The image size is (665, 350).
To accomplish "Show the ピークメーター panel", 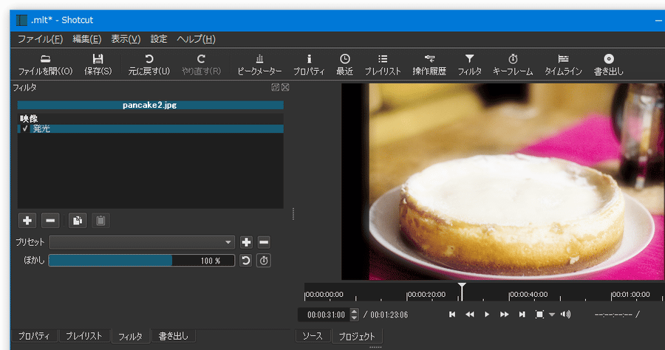I will 259,65.
